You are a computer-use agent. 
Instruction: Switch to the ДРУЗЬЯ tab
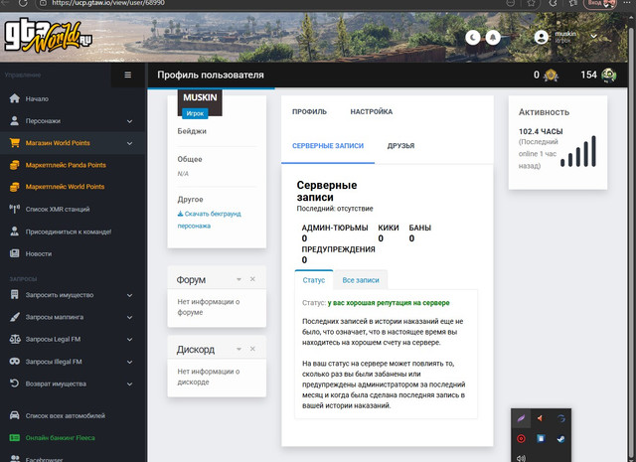click(x=400, y=146)
